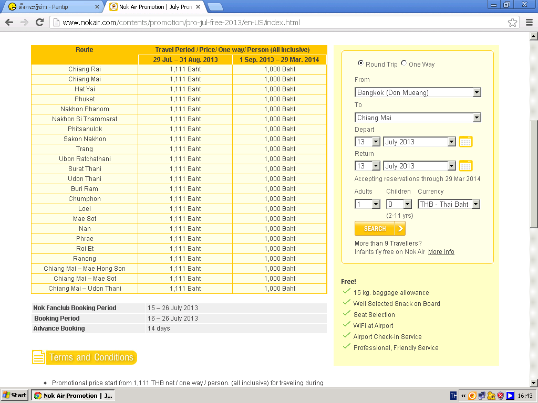The height and width of the screenshot is (403, 538).
Task: Click the Ubon Ratchathani route cell
Action: [85, 159]
